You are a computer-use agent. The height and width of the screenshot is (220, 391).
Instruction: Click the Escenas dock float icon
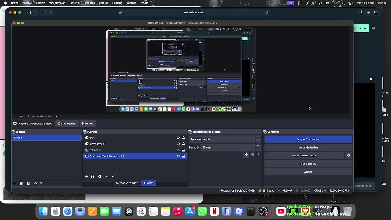click(13, 132)
